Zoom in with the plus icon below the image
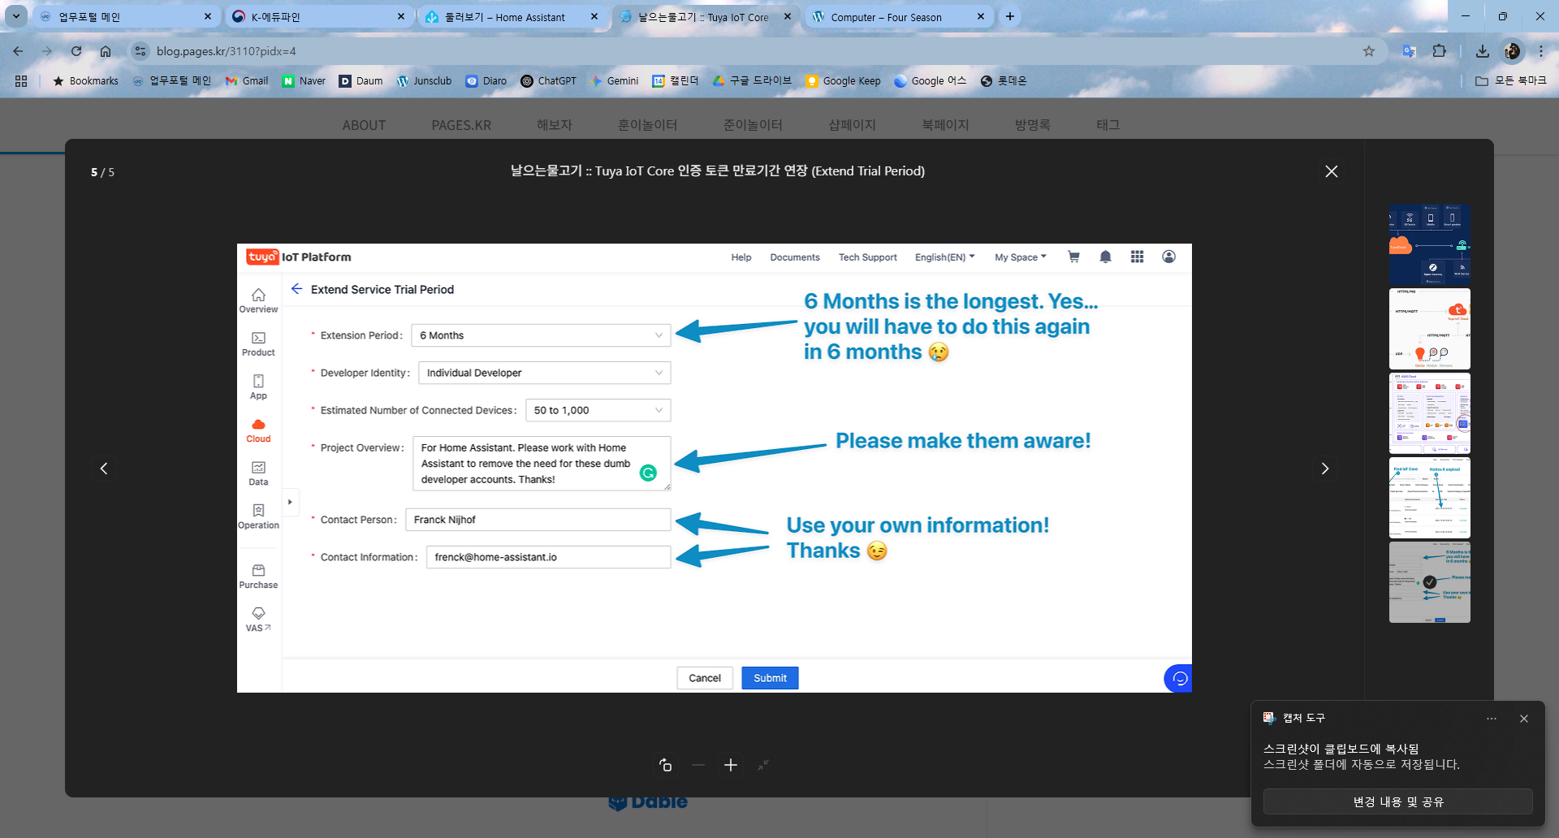This screenshot has height=838, width=1559. (731, 765)
